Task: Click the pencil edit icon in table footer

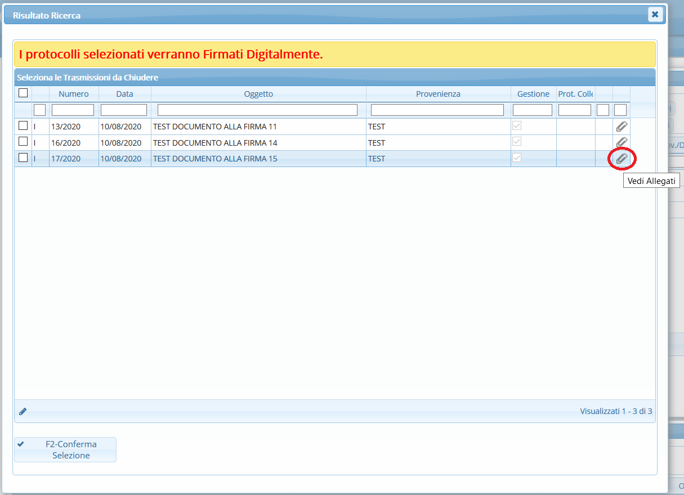Action: (23, 411)
